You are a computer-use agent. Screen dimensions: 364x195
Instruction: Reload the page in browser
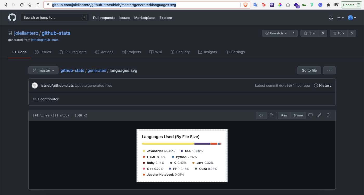22,5
